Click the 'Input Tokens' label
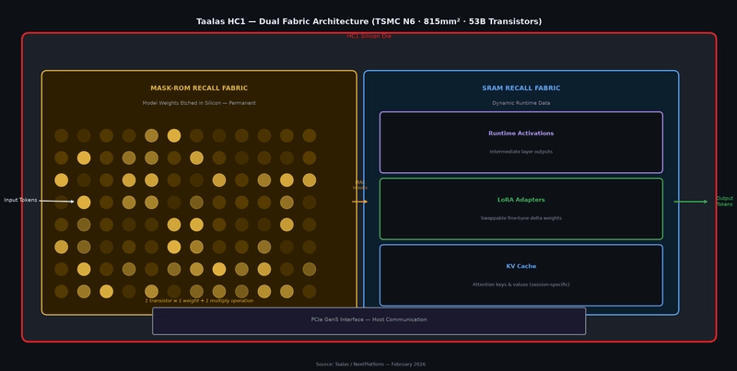Image resolution: width=737 pixels, height=371 pixels. coord(20,200)
